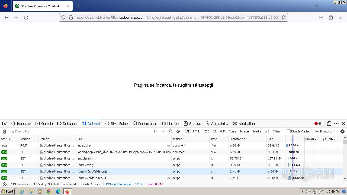Sort by Domain column header

pyautogui.click(x=57, y=139)
